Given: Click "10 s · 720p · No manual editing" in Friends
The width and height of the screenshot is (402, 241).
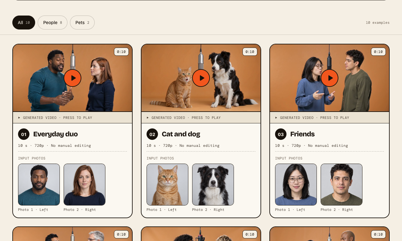Looking at the screenshot, I should [311, 146].
